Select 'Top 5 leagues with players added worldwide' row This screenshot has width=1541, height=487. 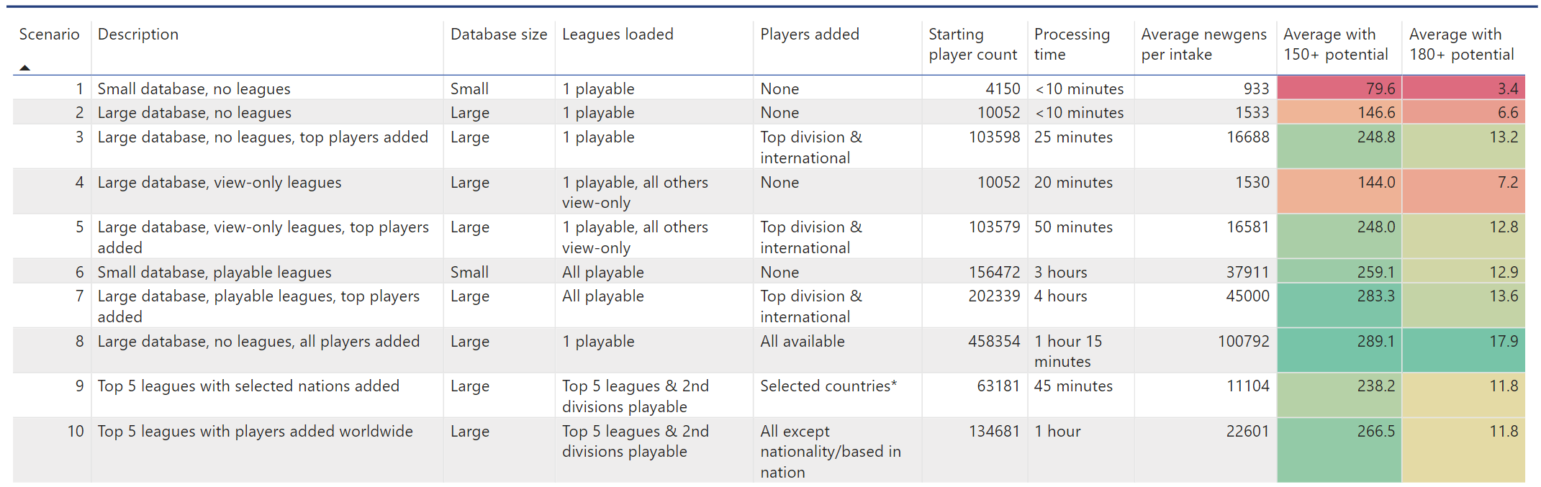pyautogui.click(x=256, y=432)
